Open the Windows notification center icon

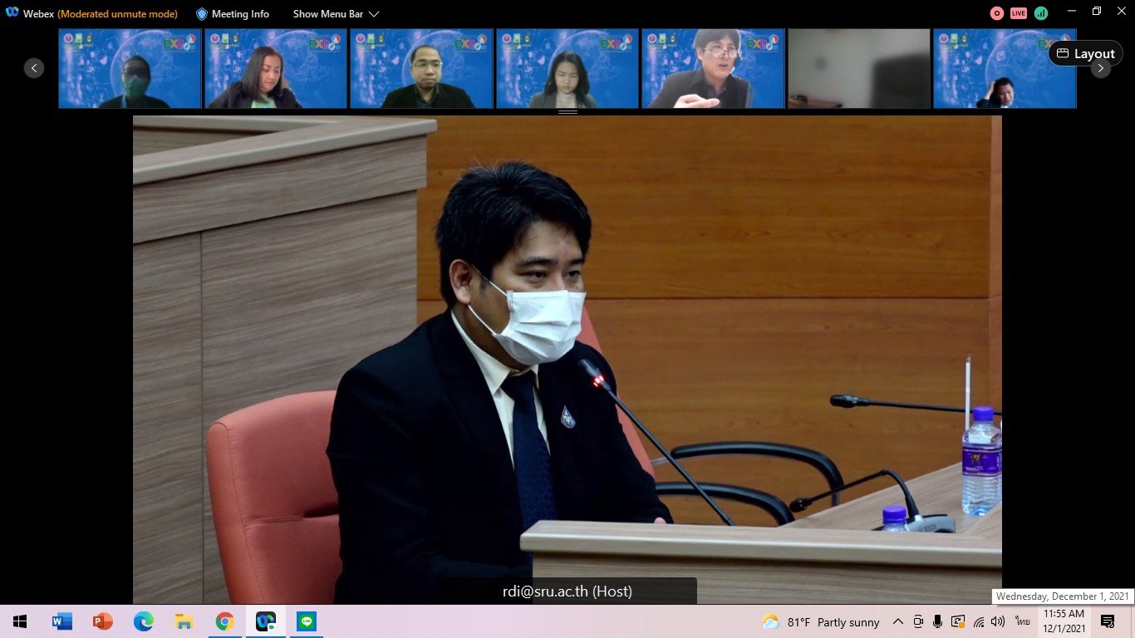point(1108,621)
